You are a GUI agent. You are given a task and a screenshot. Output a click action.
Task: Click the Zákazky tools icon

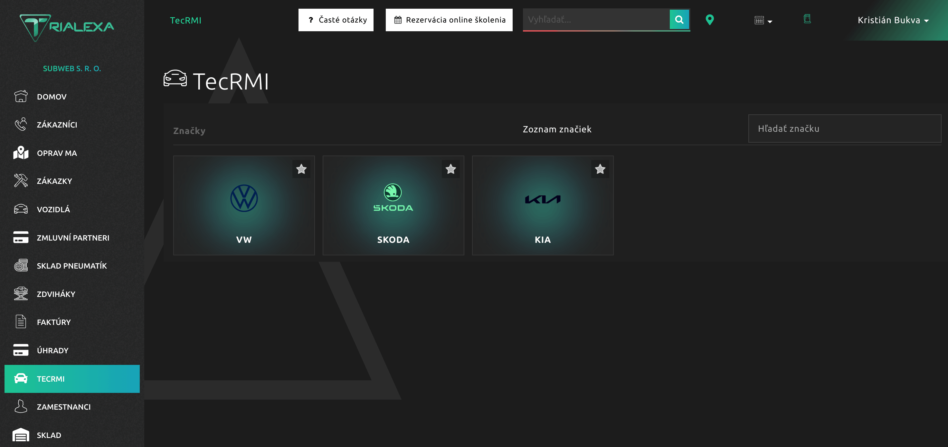21,181
